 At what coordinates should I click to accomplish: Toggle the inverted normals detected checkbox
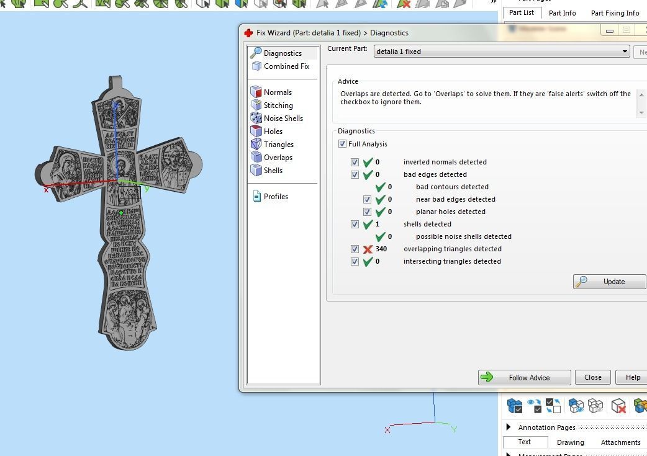(x=355, y=162)
